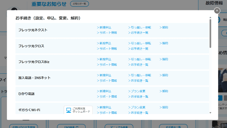The height and width of the screenshot is (128, 227).
Task: Open 引っ越し・移転 for フレッツ光ネクスト
Action: [x=140, y=27]
